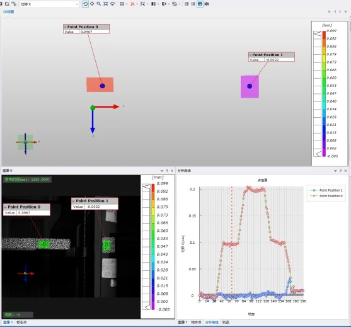The width and height of the screenshot is (351, 327).
Task: Collapse Point Position 1 label in 3D view
Action: click(x=250, y=55)
